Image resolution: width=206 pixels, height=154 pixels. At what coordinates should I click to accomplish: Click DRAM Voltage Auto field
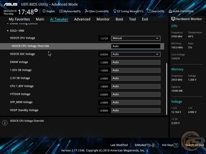(136, 62)
